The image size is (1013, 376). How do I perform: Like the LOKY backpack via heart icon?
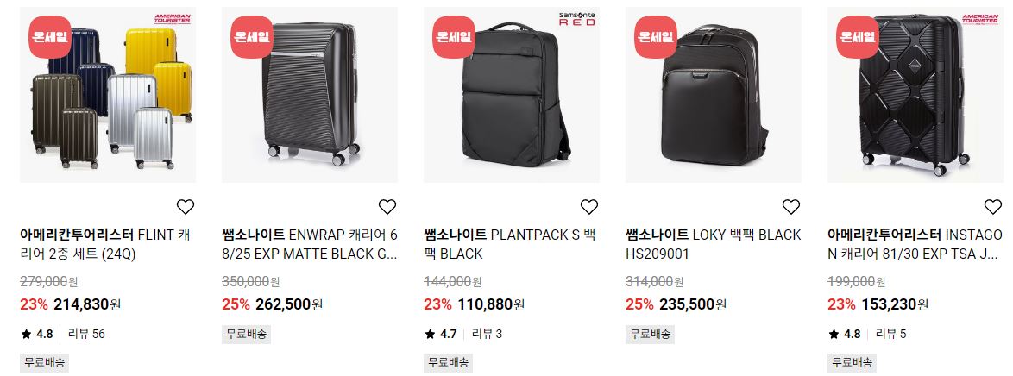click(790, 207)
